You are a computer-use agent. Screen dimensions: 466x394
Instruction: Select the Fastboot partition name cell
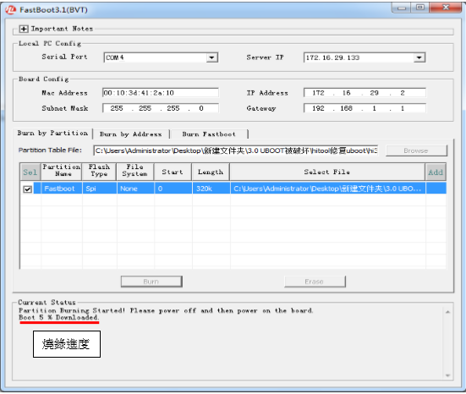61,189
